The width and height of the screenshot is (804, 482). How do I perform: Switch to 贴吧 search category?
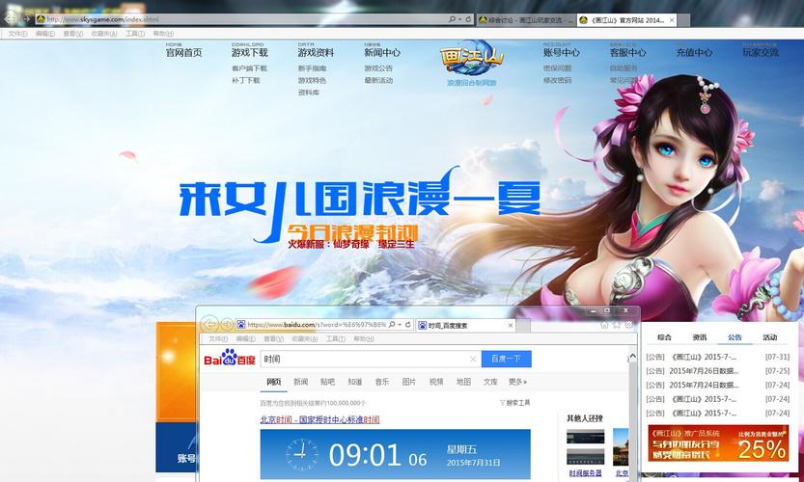(x=327, y=382)
